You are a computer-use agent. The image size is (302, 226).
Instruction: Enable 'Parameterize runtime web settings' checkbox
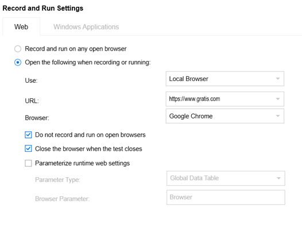point(28,163)
